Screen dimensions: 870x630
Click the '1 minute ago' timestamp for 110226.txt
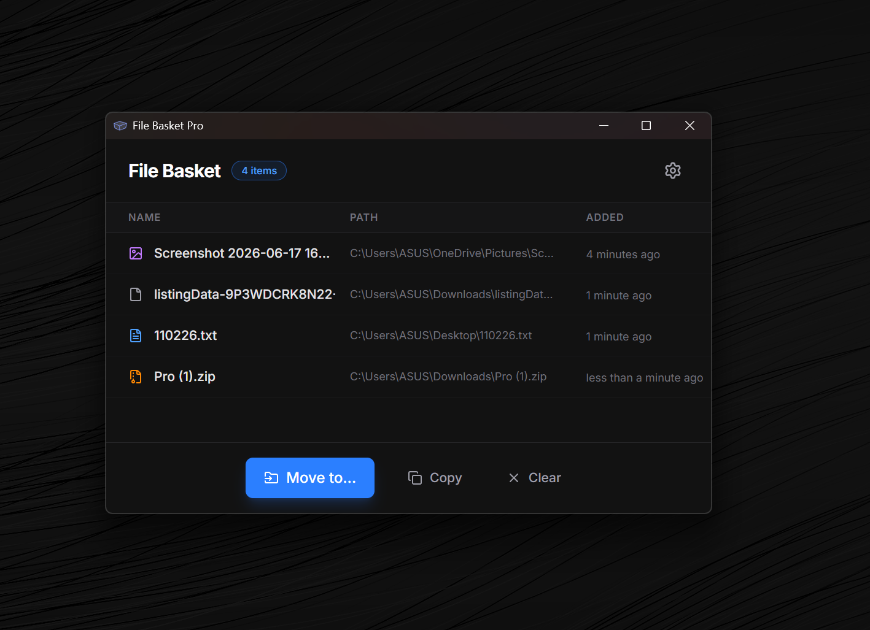[619, 337]
